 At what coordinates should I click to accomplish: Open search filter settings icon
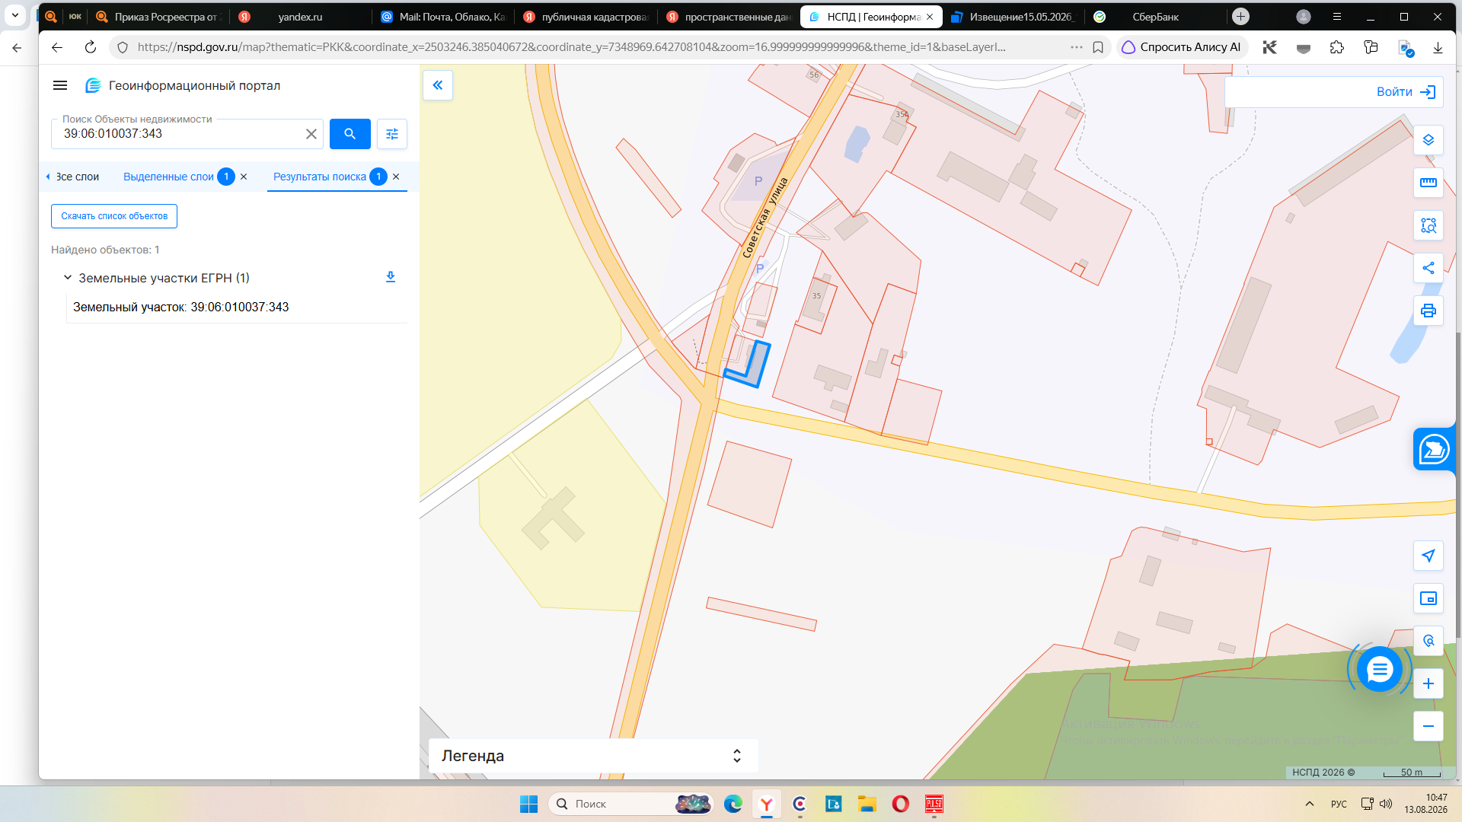tap(392, 134)
